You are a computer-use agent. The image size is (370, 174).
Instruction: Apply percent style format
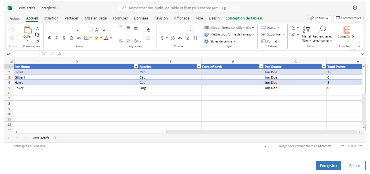point(173,38)
